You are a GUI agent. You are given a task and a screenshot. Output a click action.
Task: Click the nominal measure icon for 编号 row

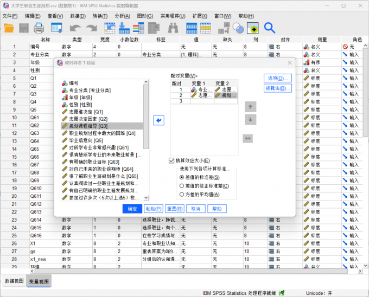[306, 47]
